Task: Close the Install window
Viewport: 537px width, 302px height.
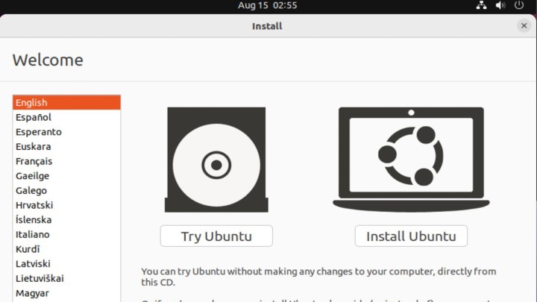Action: point(524,26)
